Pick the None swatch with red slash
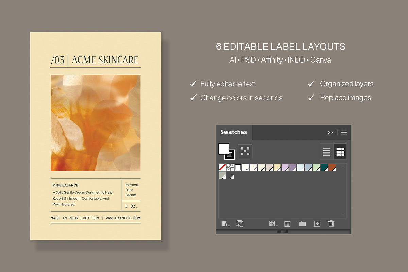 click(222, 167)
